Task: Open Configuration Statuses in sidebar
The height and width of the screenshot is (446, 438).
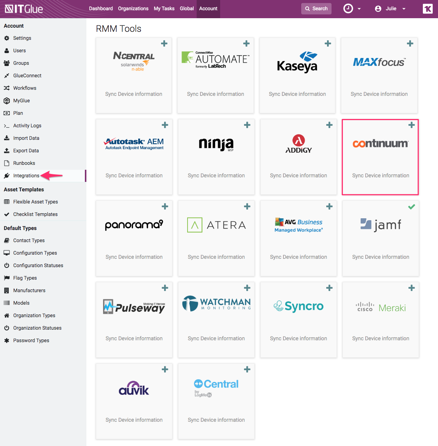Action: pos(43,266)
